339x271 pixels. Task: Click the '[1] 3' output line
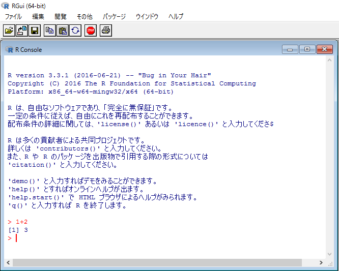(x=18, y=230)
